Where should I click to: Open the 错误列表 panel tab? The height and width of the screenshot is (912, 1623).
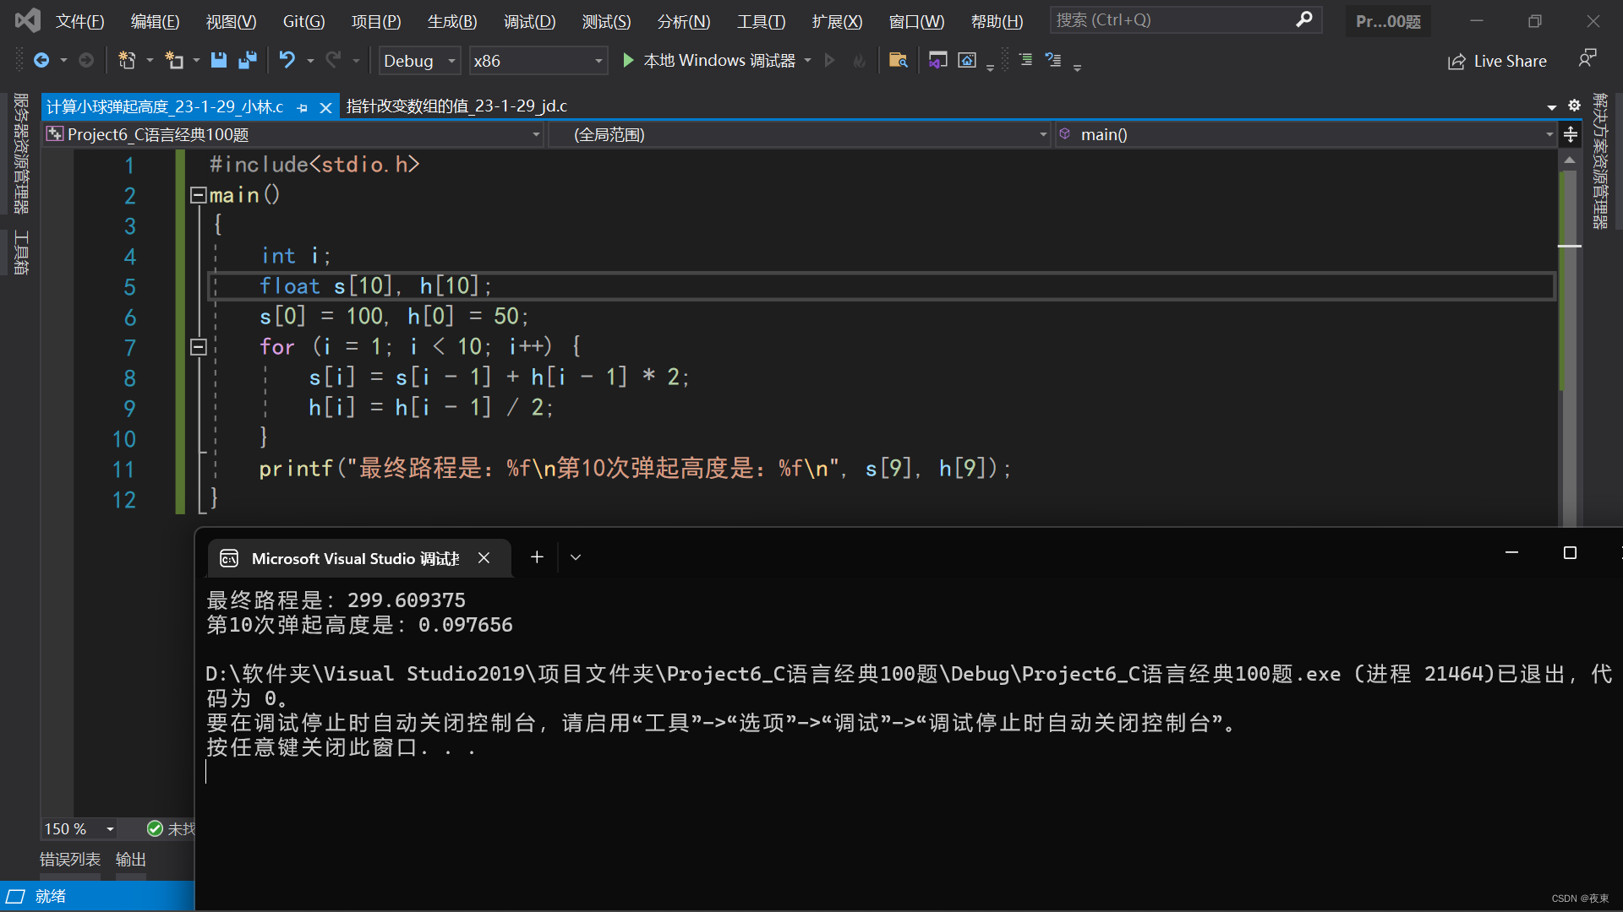click(70, 859)
